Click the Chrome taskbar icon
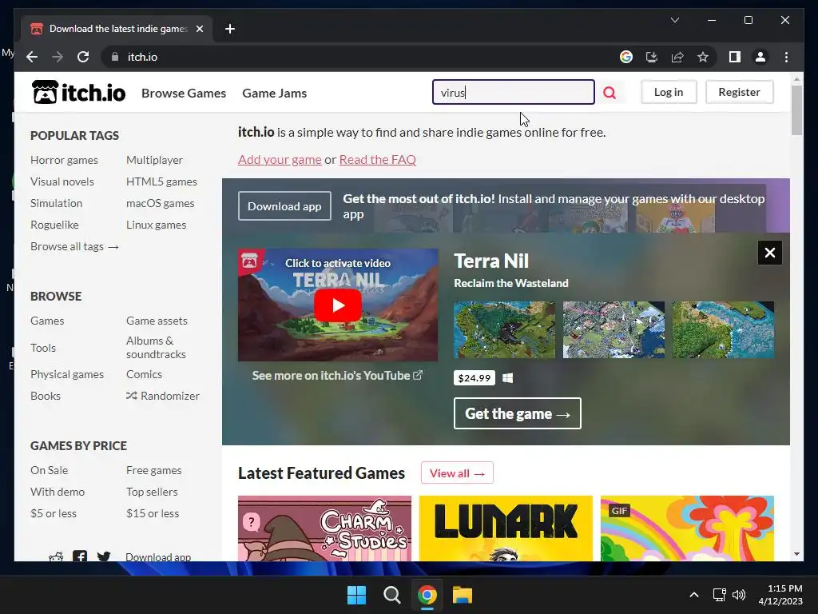Viewport: 818px width, 614px height. (x=427, y=595)
